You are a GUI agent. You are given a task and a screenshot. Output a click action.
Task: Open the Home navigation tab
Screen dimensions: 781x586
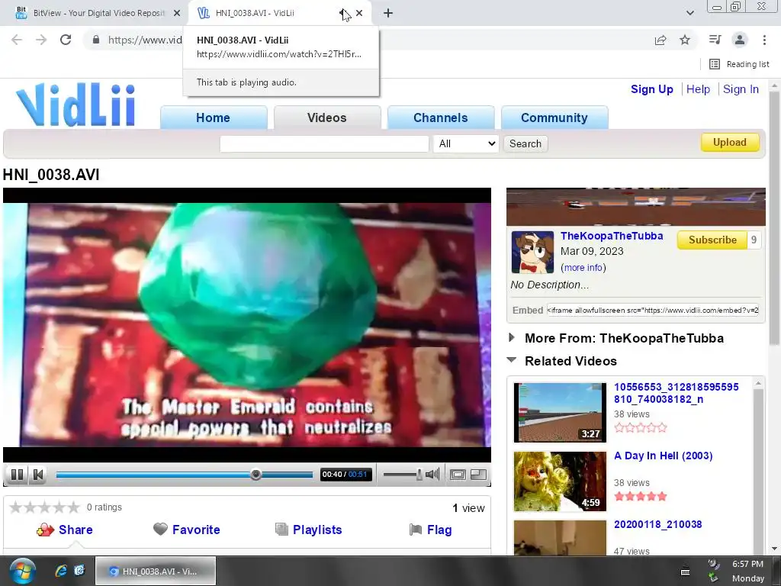(214, 118)
